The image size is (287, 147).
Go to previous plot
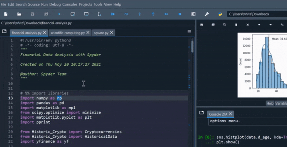point(259,25)
